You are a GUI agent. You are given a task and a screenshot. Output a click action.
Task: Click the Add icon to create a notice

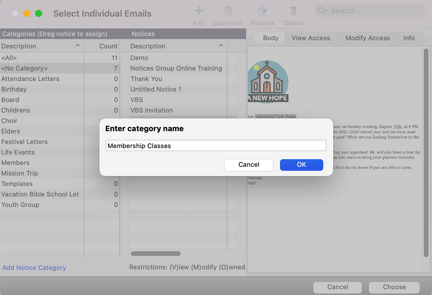click(x=198, y=11)
